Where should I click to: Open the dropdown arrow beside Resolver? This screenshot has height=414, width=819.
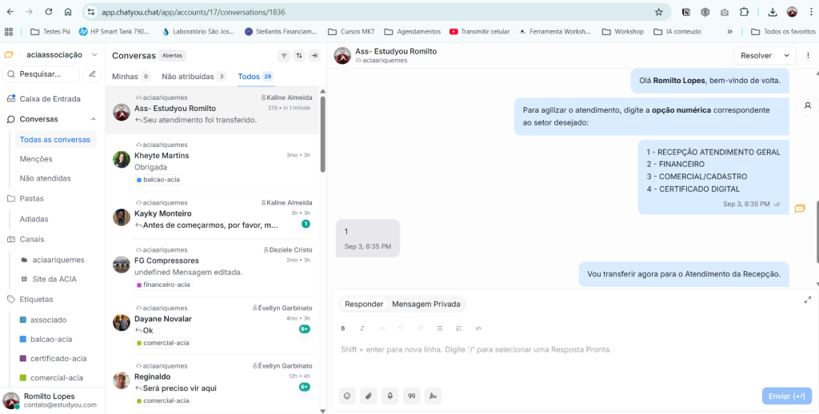point(785,55)
